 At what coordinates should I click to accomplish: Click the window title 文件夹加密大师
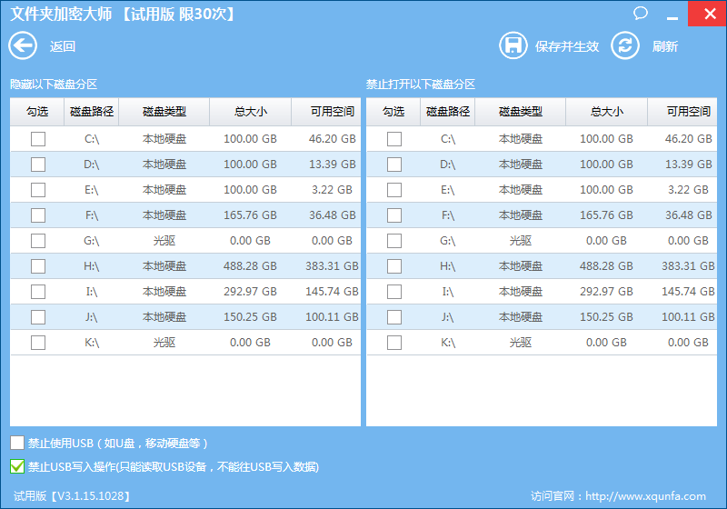pyautogui.click(x=61, y=14)
